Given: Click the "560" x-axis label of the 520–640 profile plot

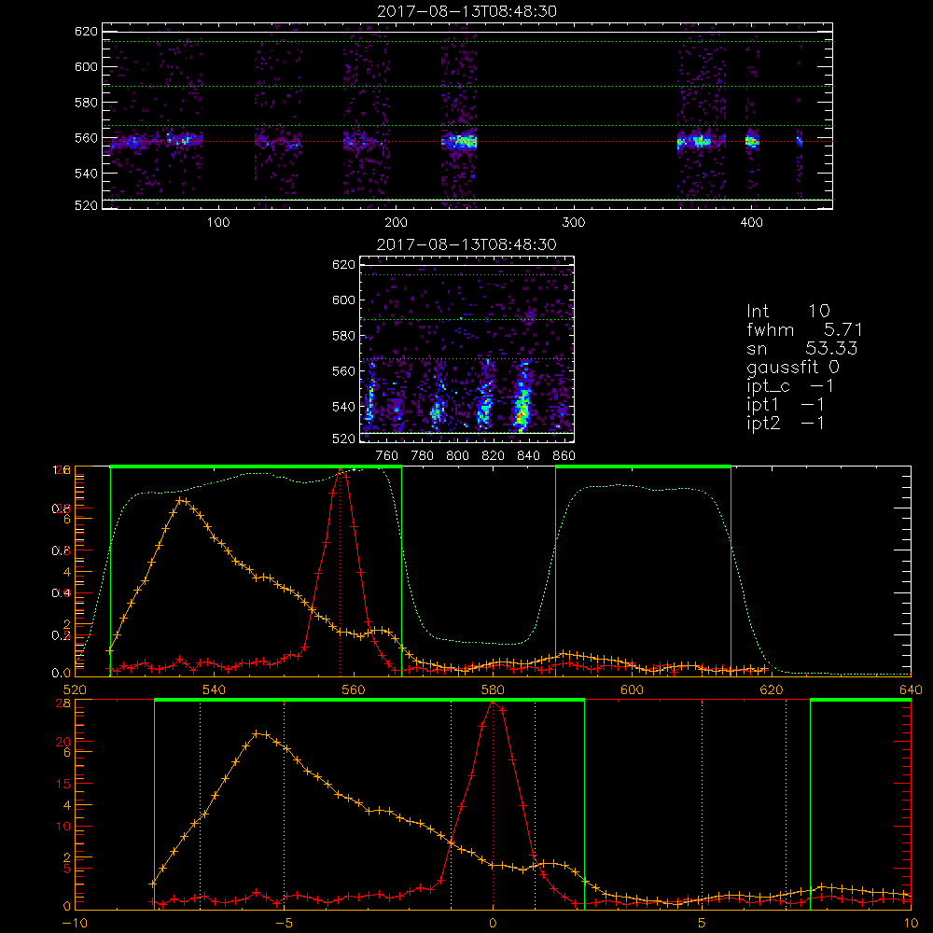Looking at the screenshot, I should point(354,689).
